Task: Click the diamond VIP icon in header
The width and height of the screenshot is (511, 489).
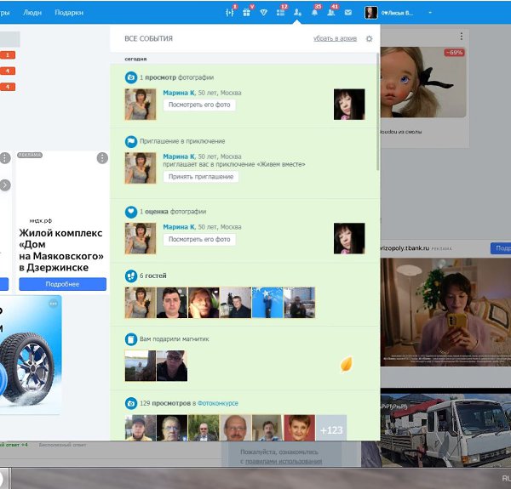Action: 264,13
